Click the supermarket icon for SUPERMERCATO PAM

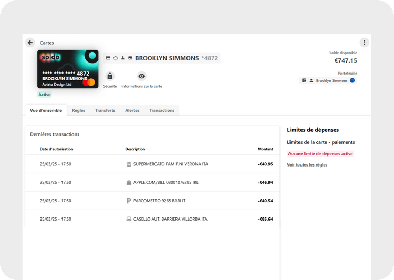pos(129,164)
